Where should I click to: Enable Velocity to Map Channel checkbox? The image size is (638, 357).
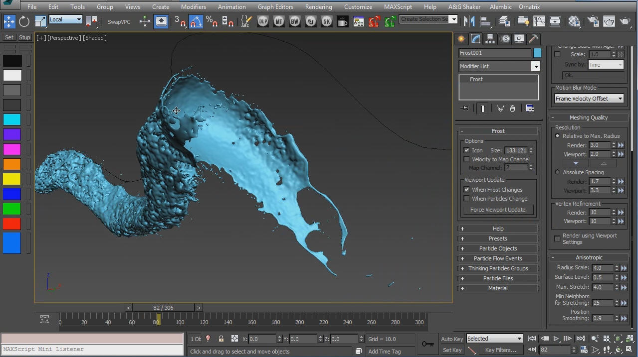point(466,159)
